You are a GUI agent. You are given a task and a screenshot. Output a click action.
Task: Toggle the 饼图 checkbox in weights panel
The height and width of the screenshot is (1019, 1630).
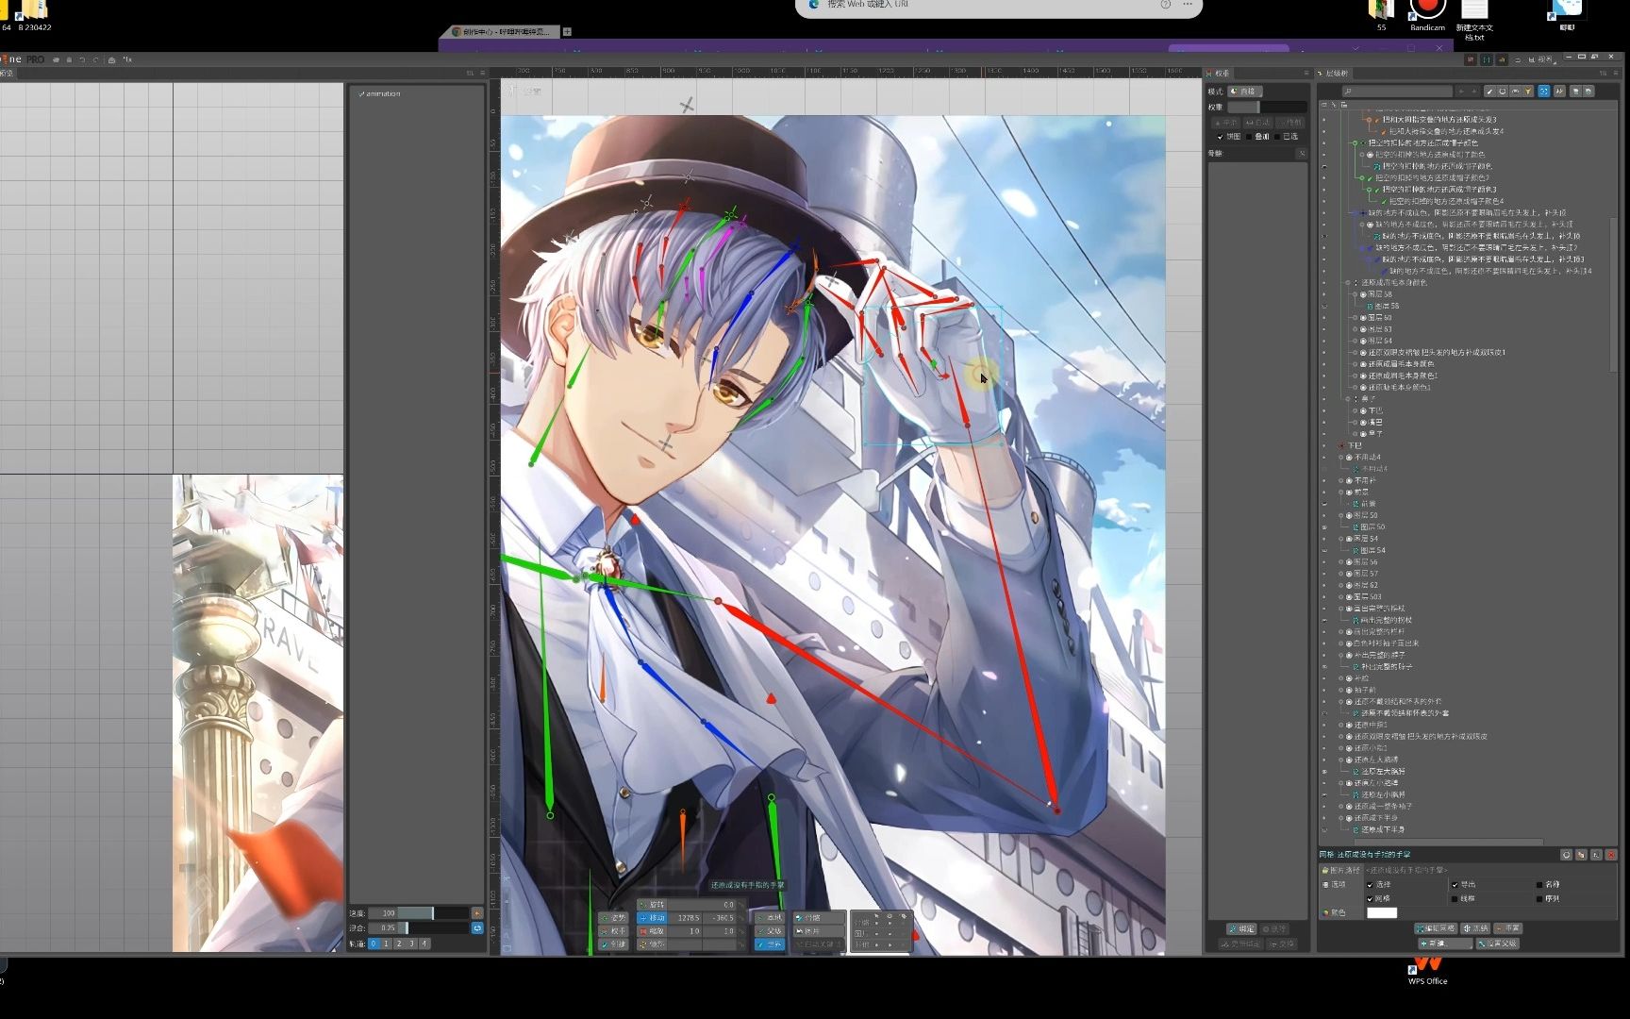pos(1221,137)
